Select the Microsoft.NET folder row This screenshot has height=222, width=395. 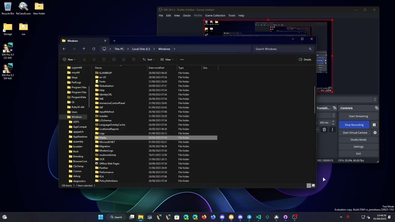pos(156,142)
